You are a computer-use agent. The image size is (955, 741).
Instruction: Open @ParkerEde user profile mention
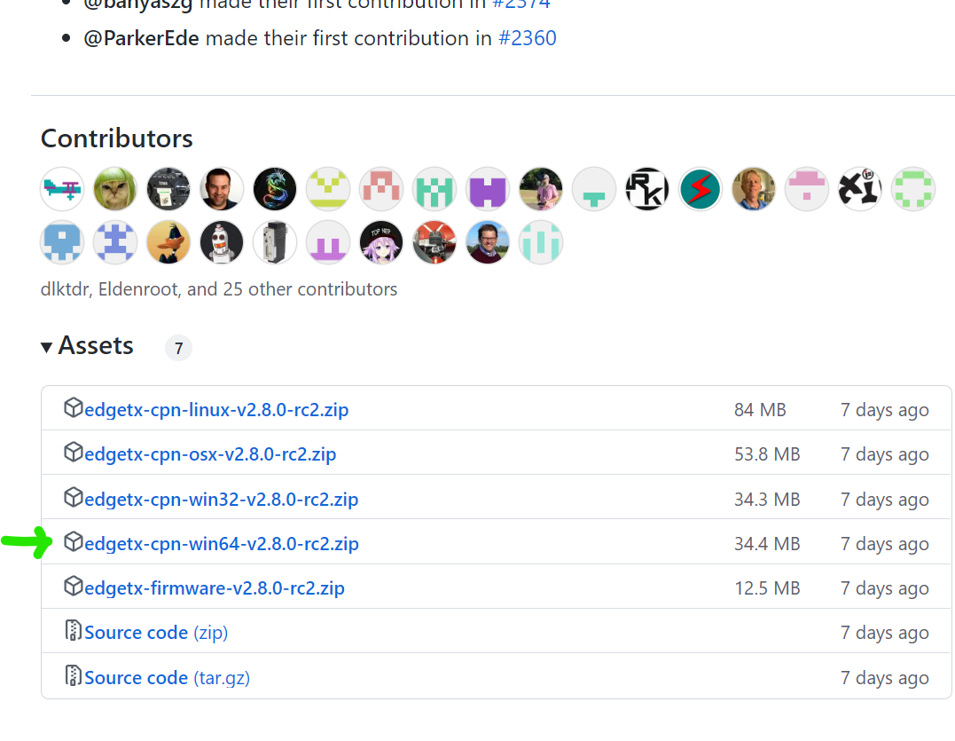141,39
